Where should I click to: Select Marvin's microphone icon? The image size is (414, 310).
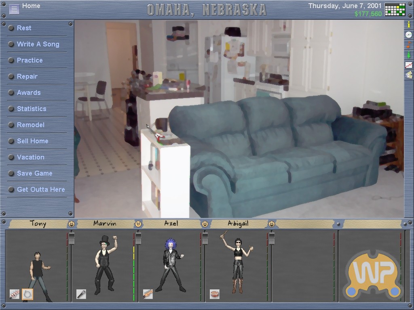click(81, 294)
